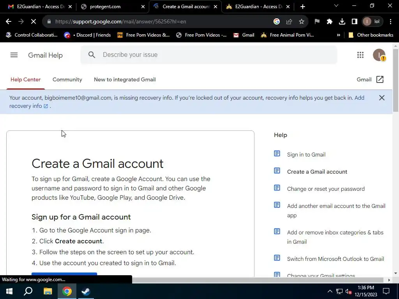Click the Gmail Help title

click(x=45, y=55)
